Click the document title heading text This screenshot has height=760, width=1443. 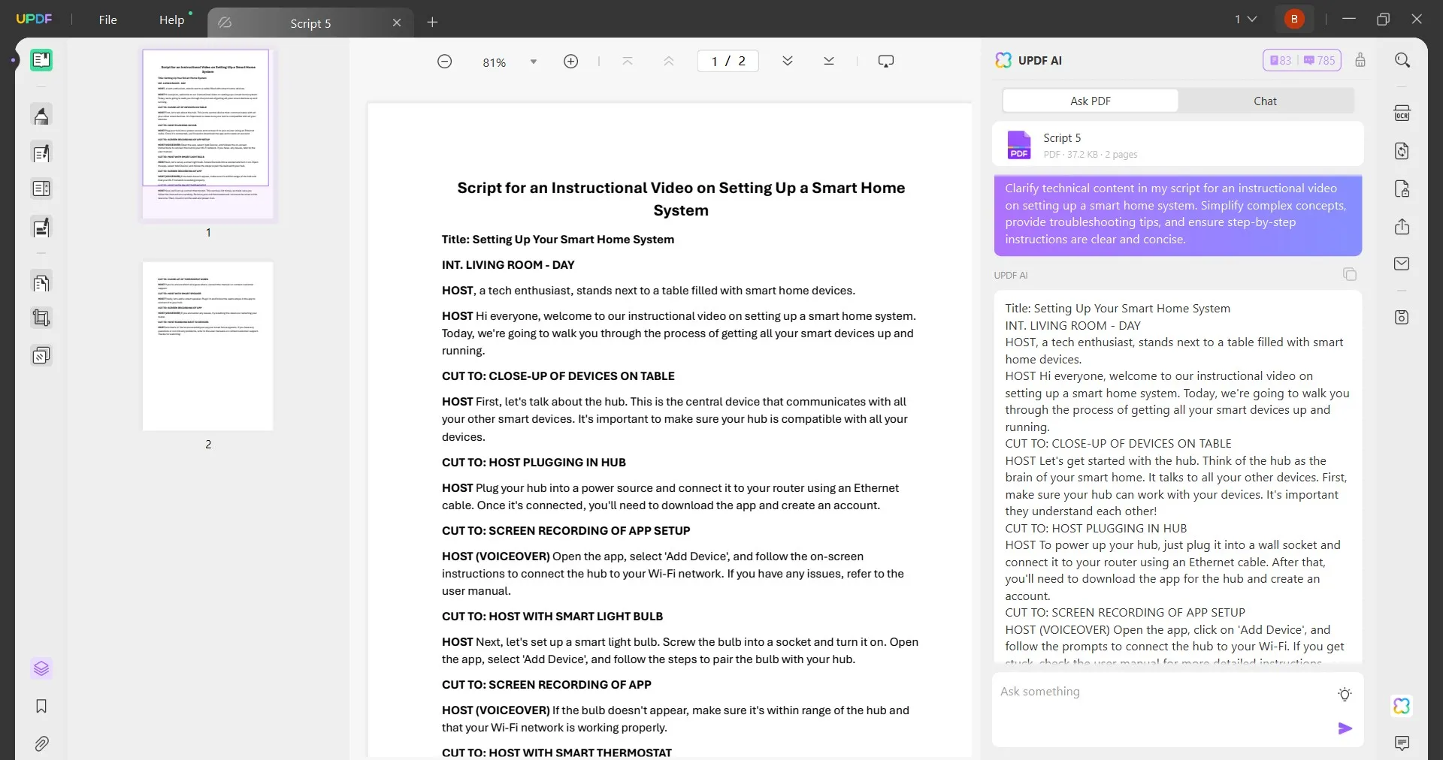tap(681, 199)
